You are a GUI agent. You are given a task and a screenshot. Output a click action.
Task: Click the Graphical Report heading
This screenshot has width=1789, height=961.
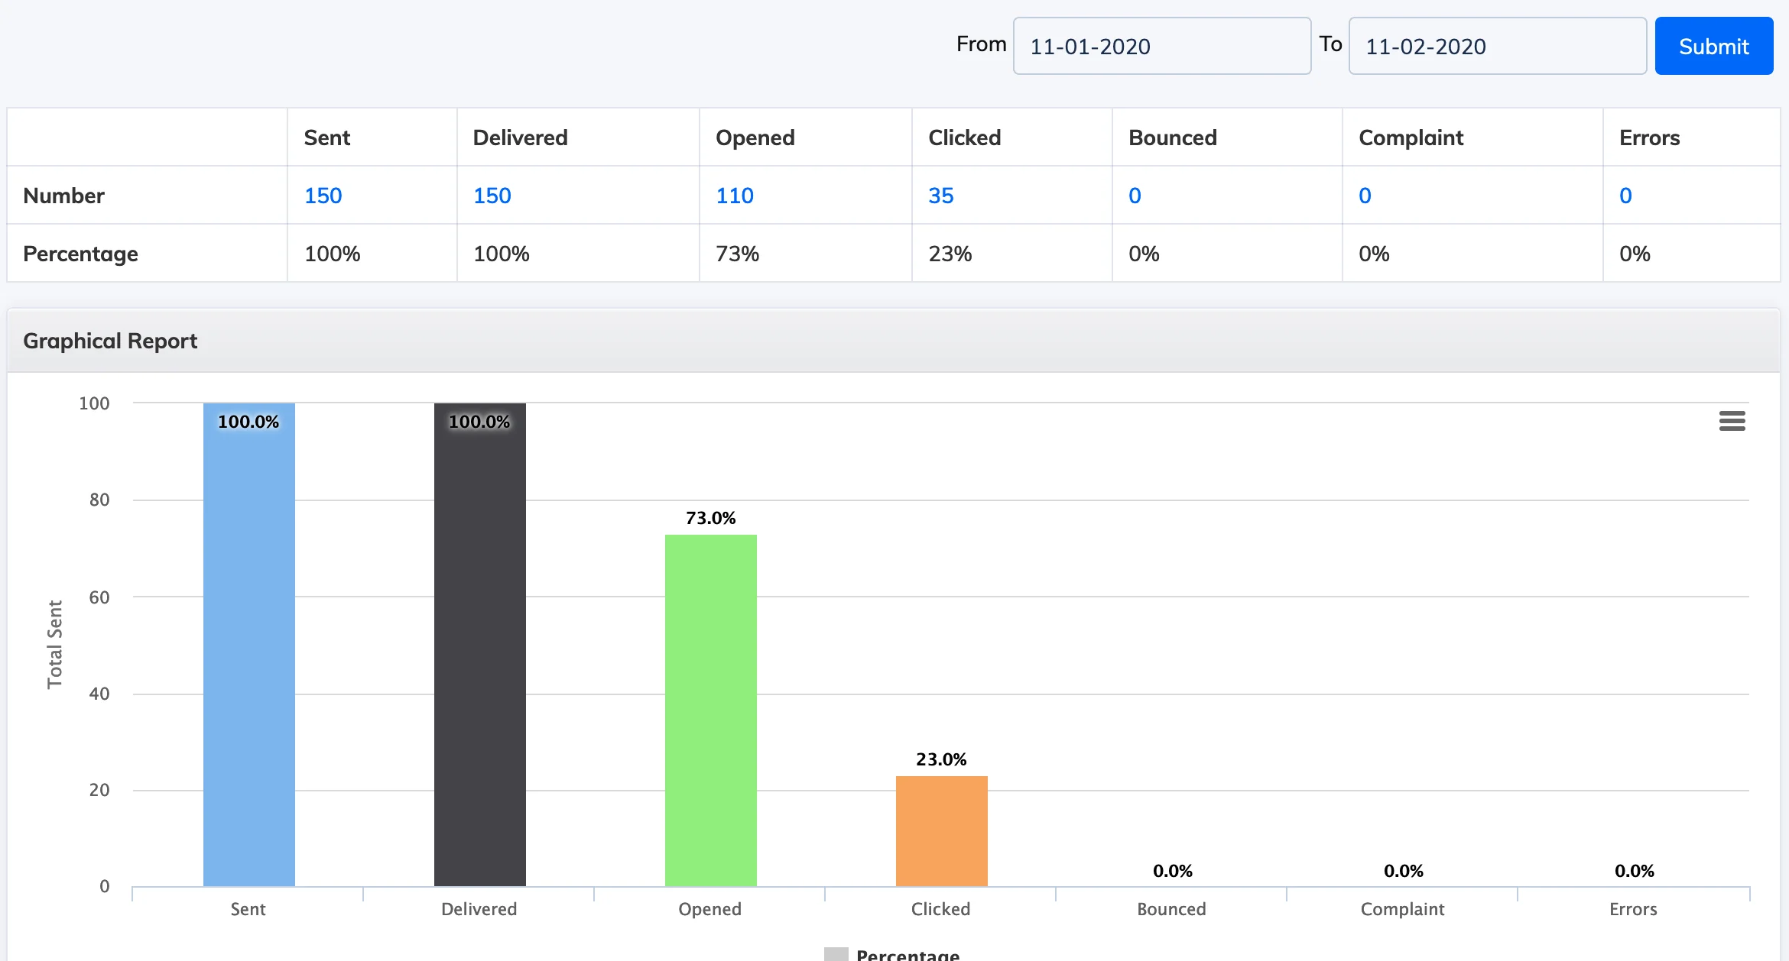coord(110,341)
